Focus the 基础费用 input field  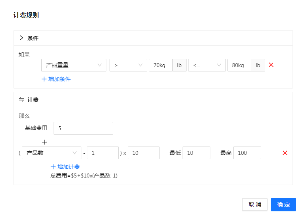click(x=83, y=128)
